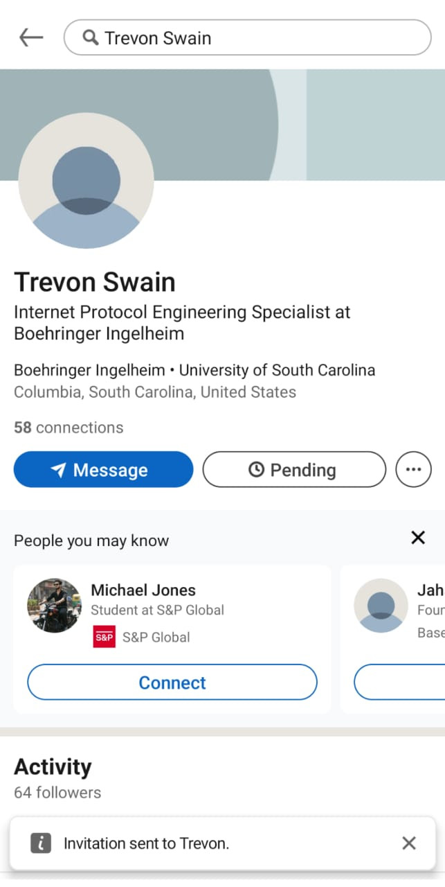The height and width of the screenshot is (887, 445).
Task: Withdraw the Pending invitation
Action: pos(294,469)
